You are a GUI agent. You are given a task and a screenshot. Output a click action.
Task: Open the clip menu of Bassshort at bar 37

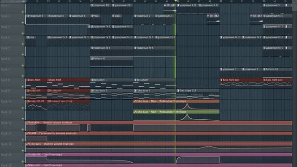92,80
